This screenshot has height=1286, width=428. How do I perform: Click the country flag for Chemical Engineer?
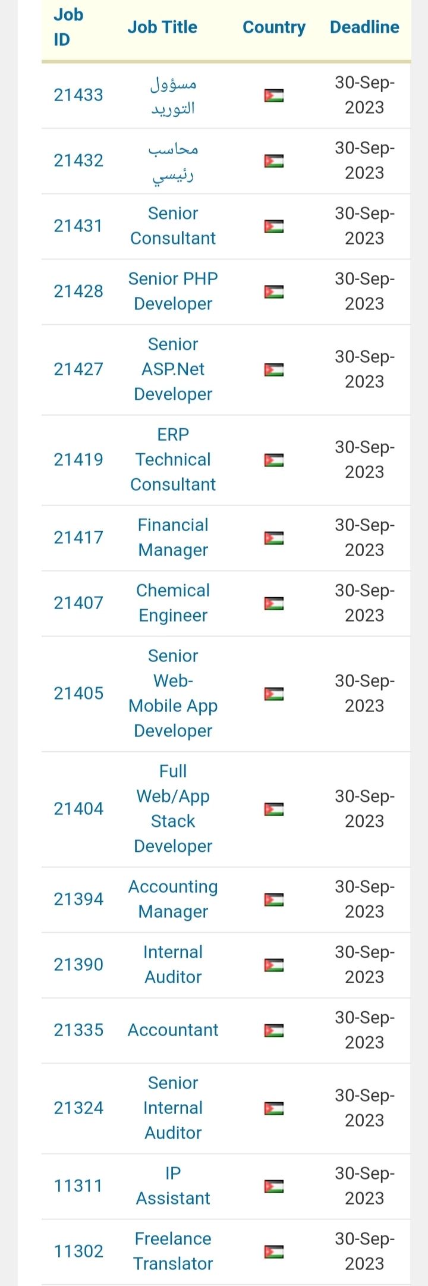[x=274, y=603]
